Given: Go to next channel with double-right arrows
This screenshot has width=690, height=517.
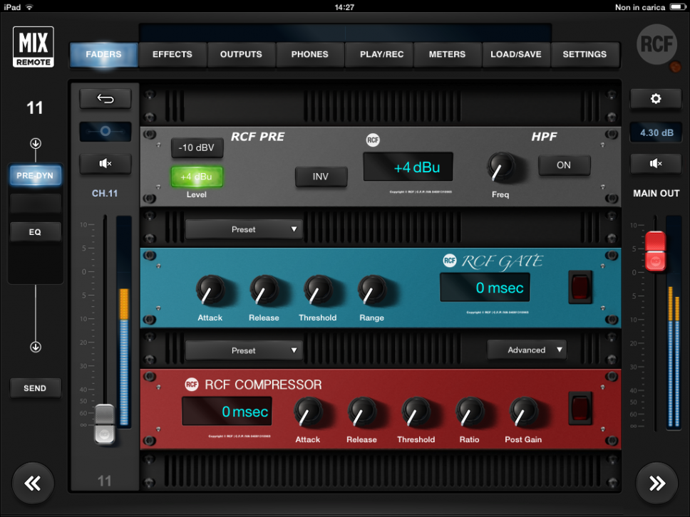Looking at the screenshot, I should coord(656,484).
